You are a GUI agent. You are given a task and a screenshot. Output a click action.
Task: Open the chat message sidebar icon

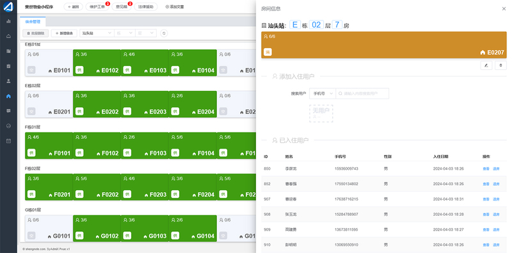(8, 111)
